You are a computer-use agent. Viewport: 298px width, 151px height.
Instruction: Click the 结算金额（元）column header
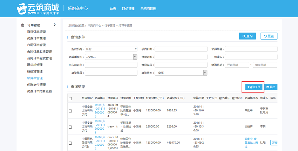point(176,98)
